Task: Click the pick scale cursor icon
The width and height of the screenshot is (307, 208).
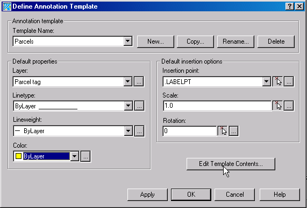Action: [x=277, y=106]
